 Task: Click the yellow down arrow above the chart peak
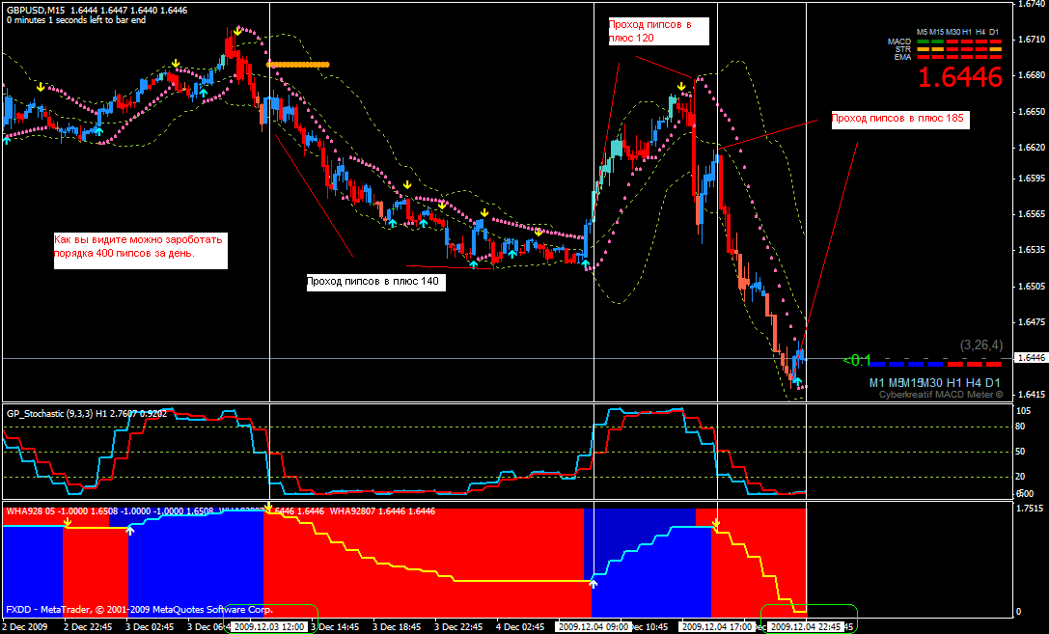click(x=237, y=32)
